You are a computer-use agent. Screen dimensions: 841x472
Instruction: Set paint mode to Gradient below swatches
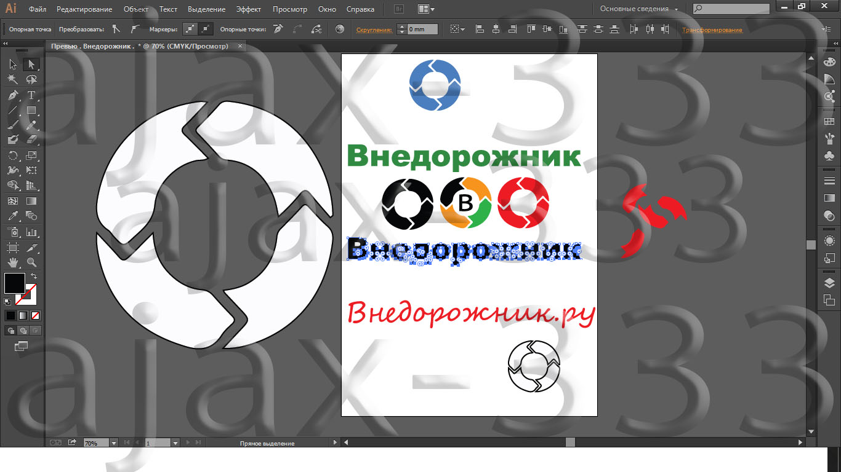click(23, 315)
